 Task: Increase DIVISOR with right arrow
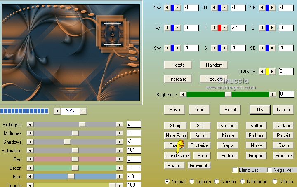(272, 72)
